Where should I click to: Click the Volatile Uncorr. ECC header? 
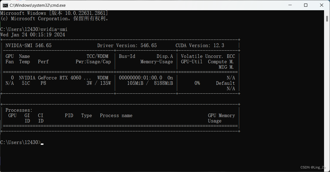coord(208,56)
